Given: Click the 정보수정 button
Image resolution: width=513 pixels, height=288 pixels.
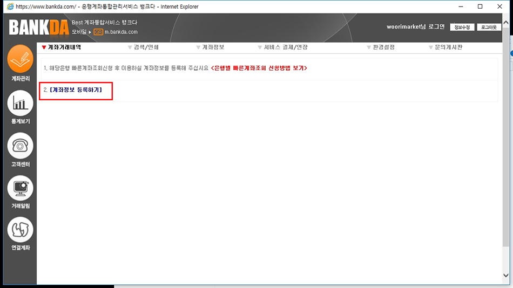Looking at the screenshot, I should 462,27.
